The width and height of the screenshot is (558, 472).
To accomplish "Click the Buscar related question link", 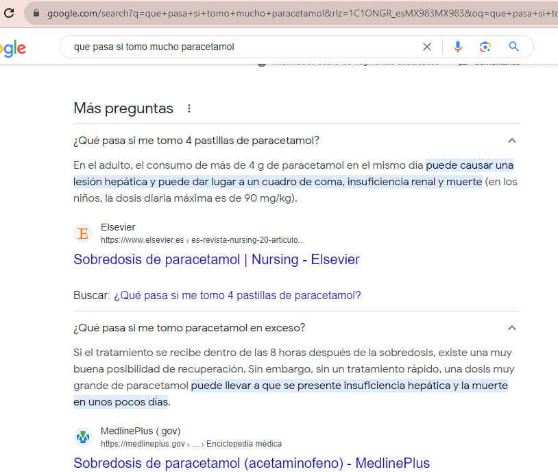I will tap(236, 295).
